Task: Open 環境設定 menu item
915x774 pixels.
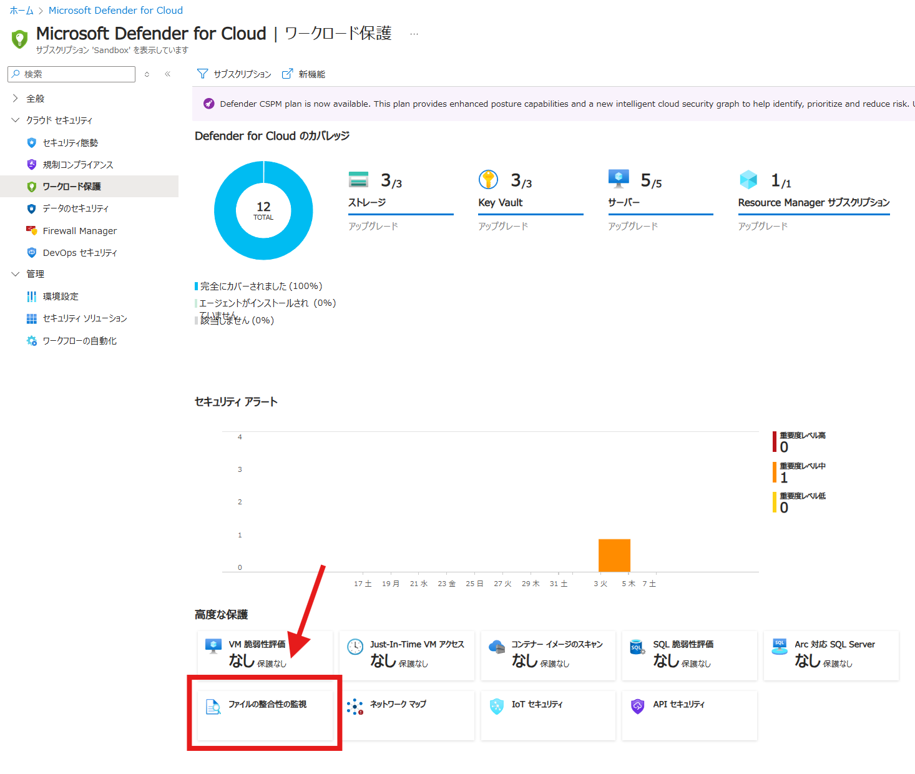Action: pyautogui.click(x=89, y=296)
